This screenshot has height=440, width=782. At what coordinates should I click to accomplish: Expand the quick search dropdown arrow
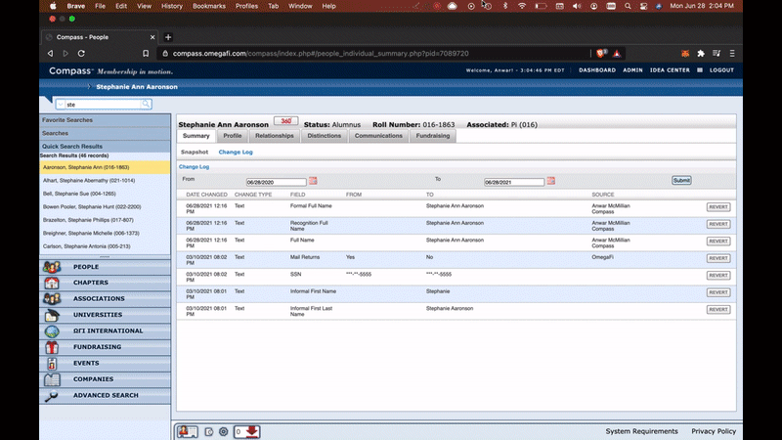click(x=61, y=105)
